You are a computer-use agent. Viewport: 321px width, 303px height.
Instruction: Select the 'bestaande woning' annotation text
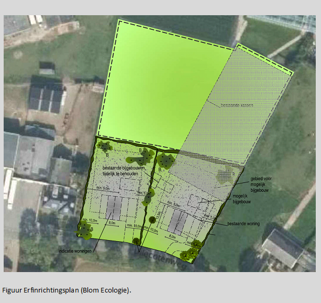(x=243, y=224)
